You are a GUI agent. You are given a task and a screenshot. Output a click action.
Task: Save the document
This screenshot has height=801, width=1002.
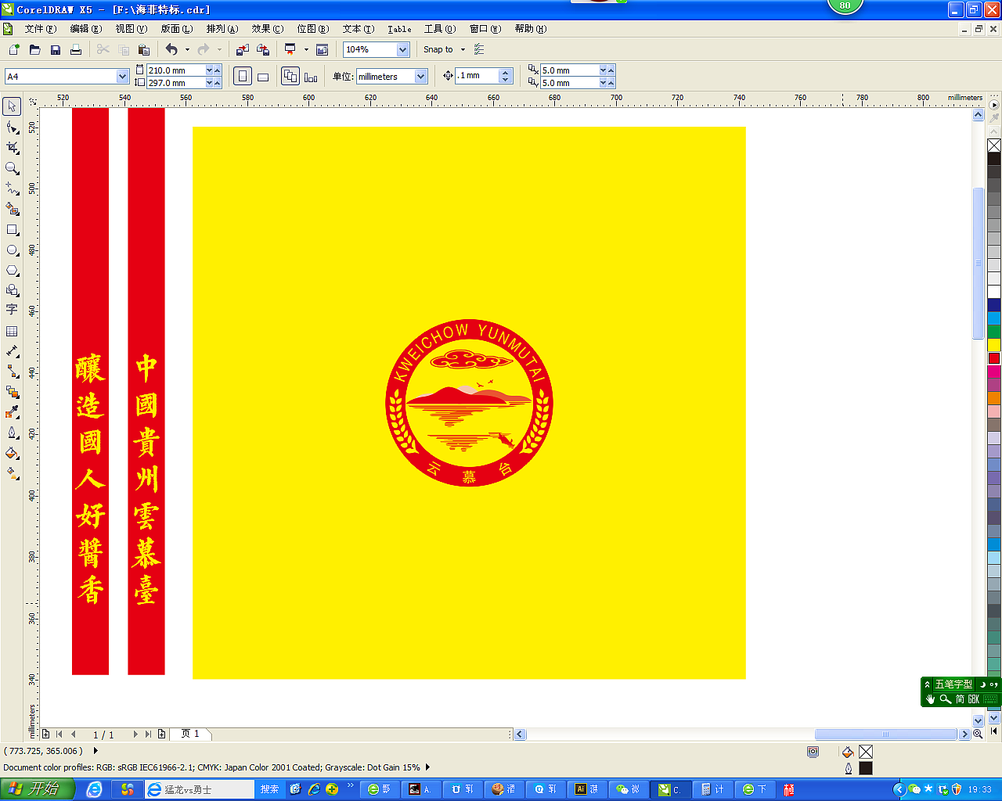pyautogui.click(x=55, y=49)
